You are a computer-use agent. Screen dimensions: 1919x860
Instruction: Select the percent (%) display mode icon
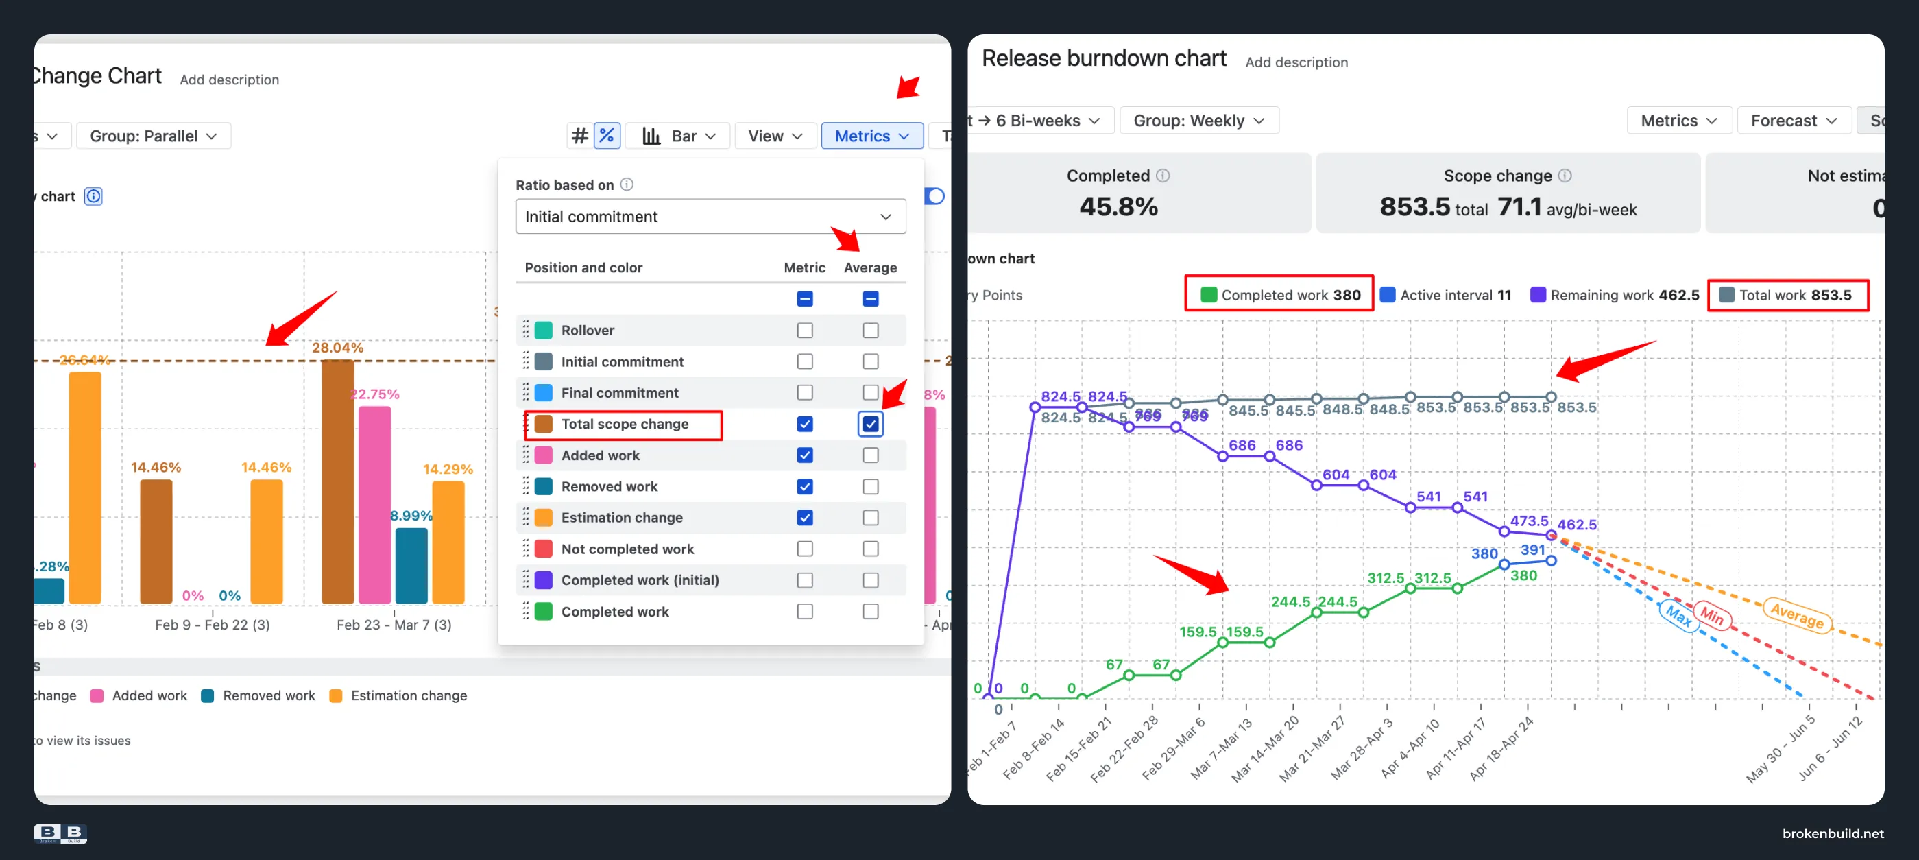coord(607,136)
